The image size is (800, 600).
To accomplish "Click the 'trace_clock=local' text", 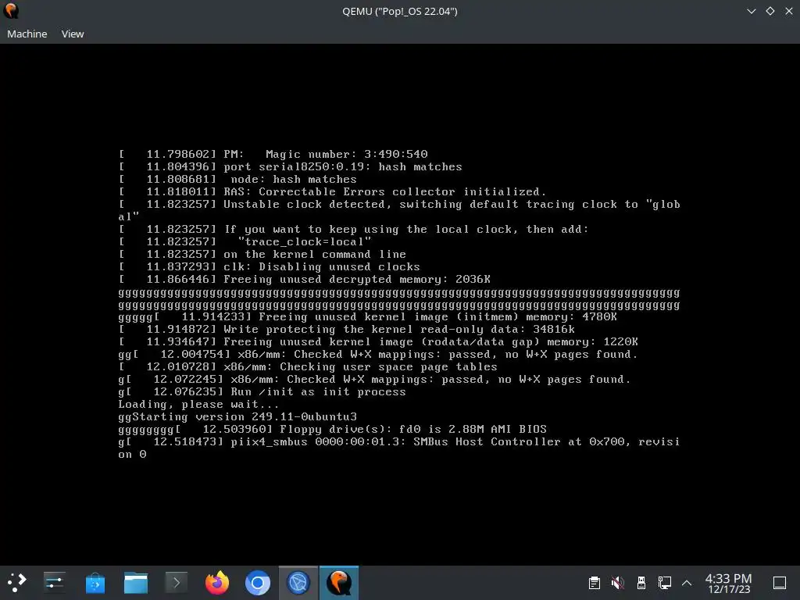I will pos(305,242).
